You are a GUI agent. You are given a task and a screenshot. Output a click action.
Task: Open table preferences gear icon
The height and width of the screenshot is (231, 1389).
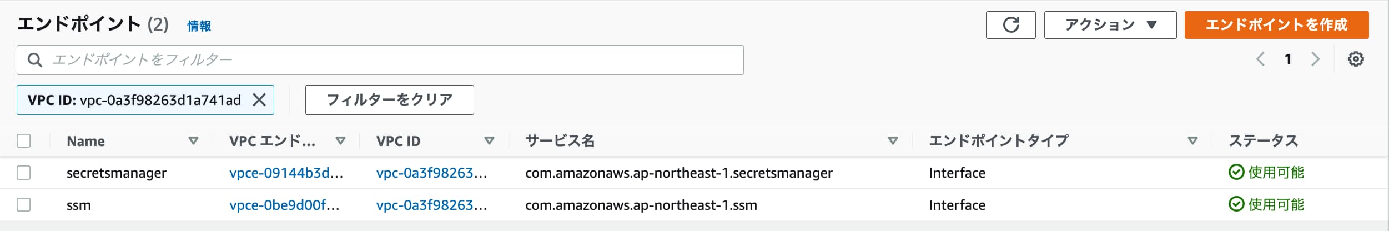[1356, 59]
